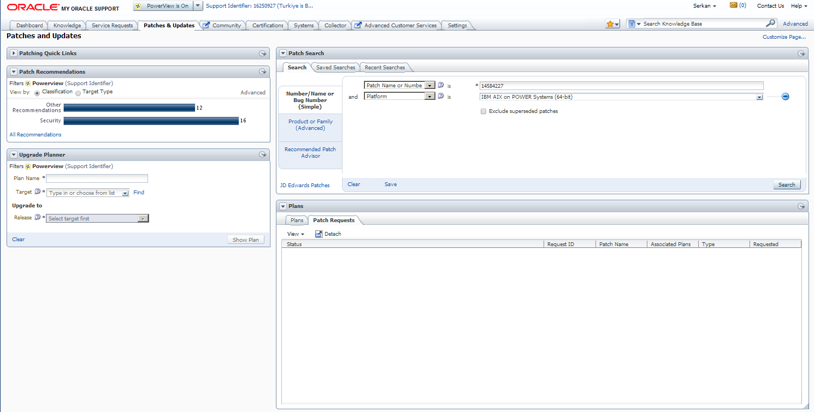The width and height of the screenshot is (814, 412).
Task: Open the favorites star icon in the toolbar
Action: 609,24
